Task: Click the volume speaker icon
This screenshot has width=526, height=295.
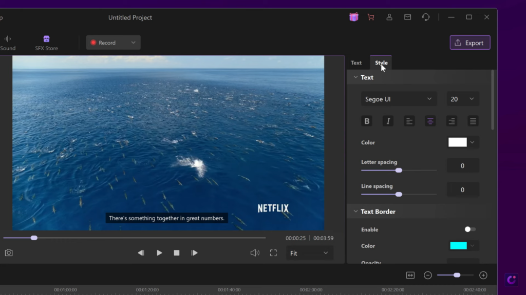Action: coord(255,253)
